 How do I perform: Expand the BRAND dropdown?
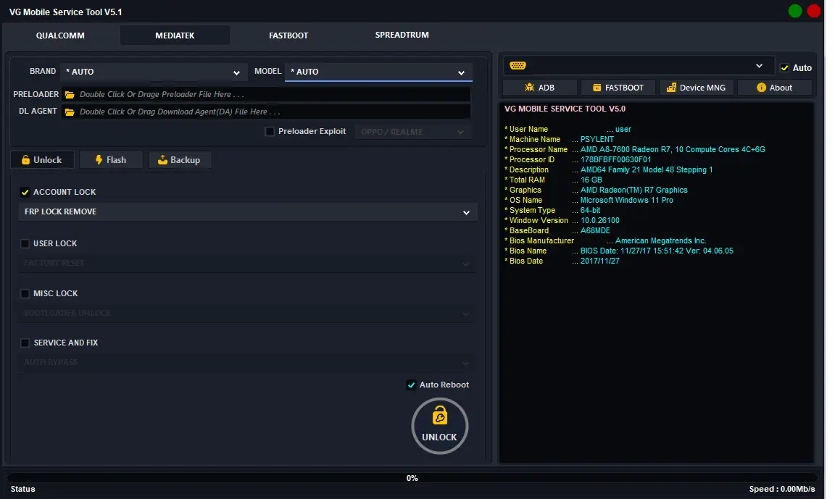[x=154, y=72]
